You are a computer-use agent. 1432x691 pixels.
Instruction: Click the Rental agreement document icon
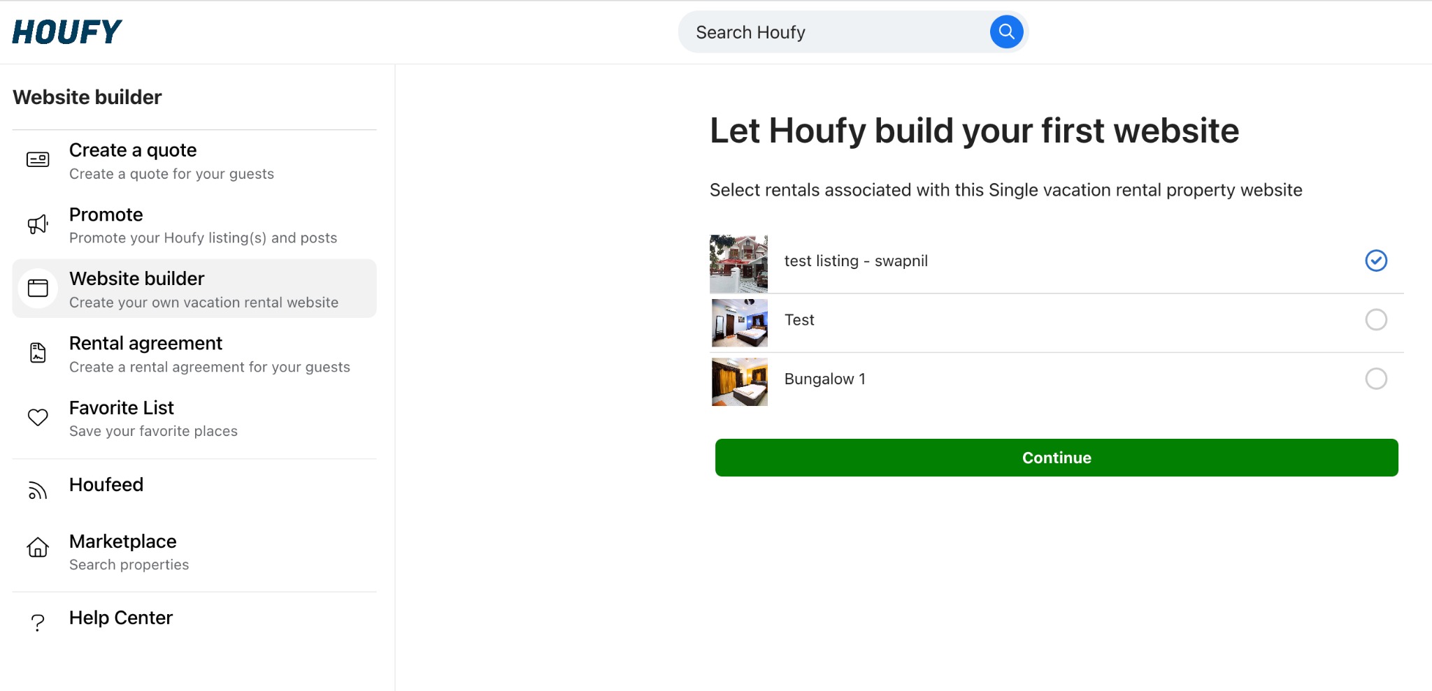click(x=38, y=353)
